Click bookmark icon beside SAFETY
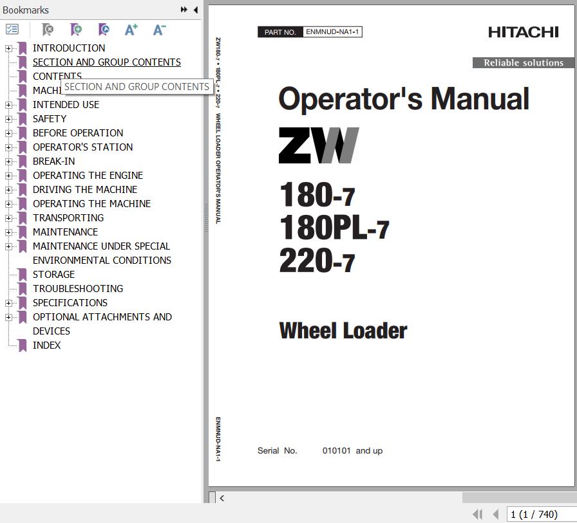Viewport: 577px width, 523px height. [23, 119]
